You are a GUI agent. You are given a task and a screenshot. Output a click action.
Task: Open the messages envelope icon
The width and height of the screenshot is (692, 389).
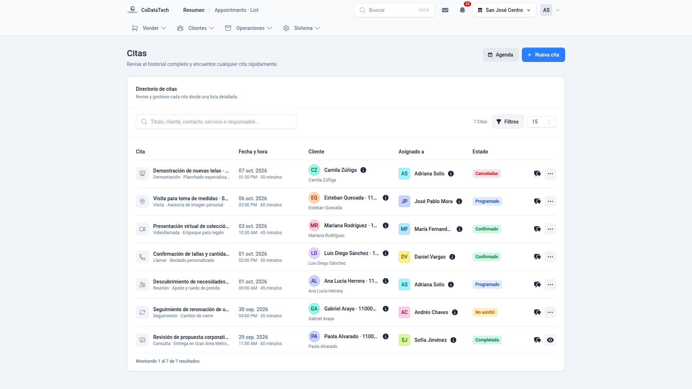pos(445,10)
